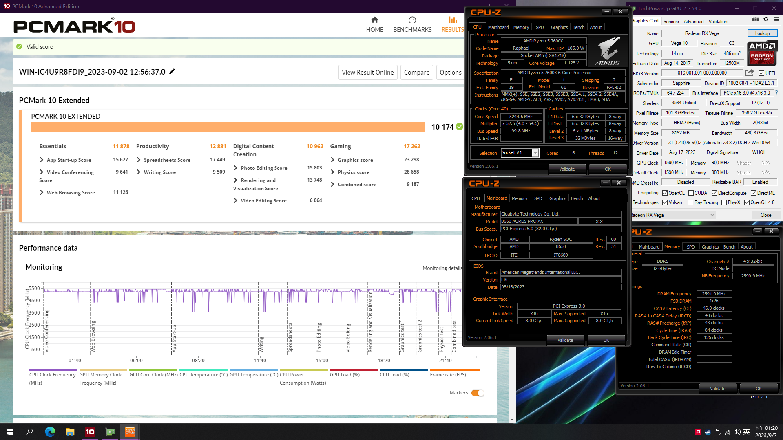Click the GPU-Z camera screenshot icon
Image resolution: width=783 pixels, height=440 pixels.
point(756,19)
